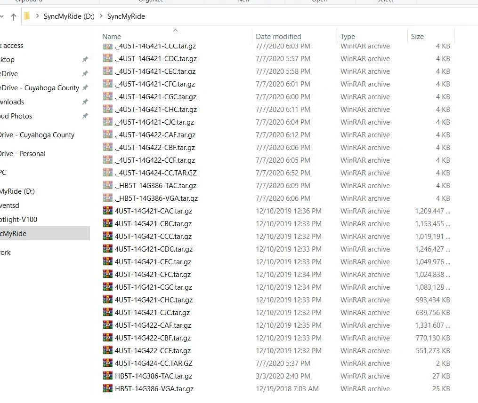
Task: Click the archive icon for ._4U5T-14G421-CDC.tar.gz
Action: 108,58
